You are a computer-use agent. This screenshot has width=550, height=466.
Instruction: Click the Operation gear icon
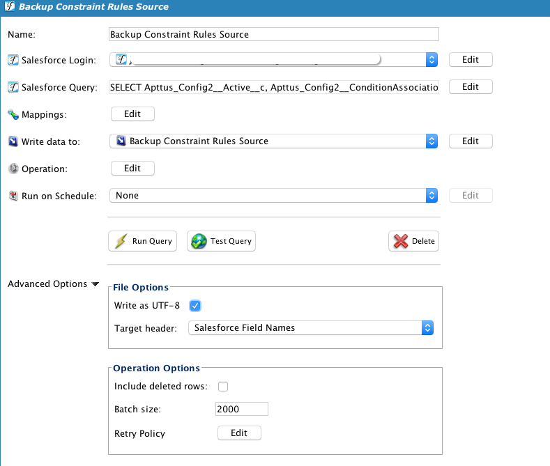click(x=13, y=169)
